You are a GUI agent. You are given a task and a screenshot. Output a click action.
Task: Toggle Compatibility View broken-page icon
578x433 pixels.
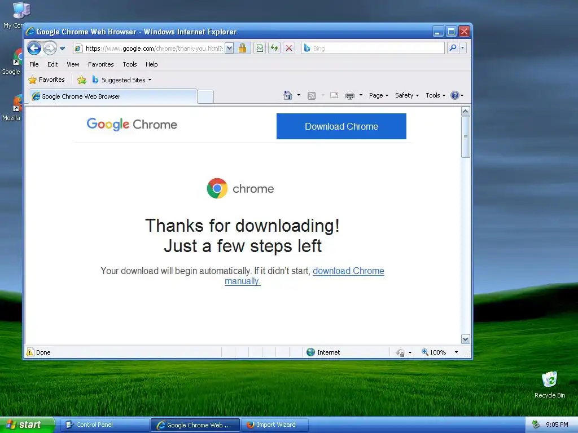[x=260, y=48]
